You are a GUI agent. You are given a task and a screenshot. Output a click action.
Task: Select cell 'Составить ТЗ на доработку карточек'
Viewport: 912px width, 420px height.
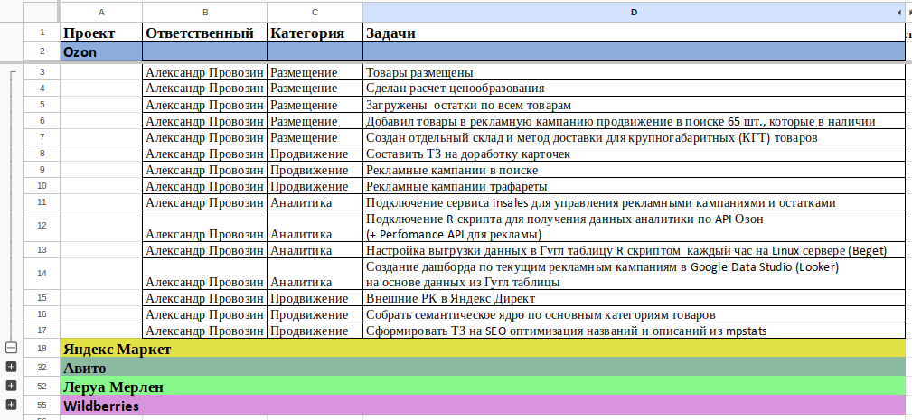634,154
